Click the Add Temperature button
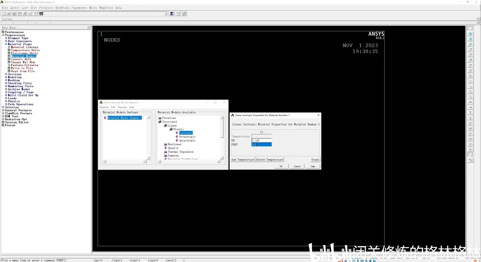 (243, 160)
